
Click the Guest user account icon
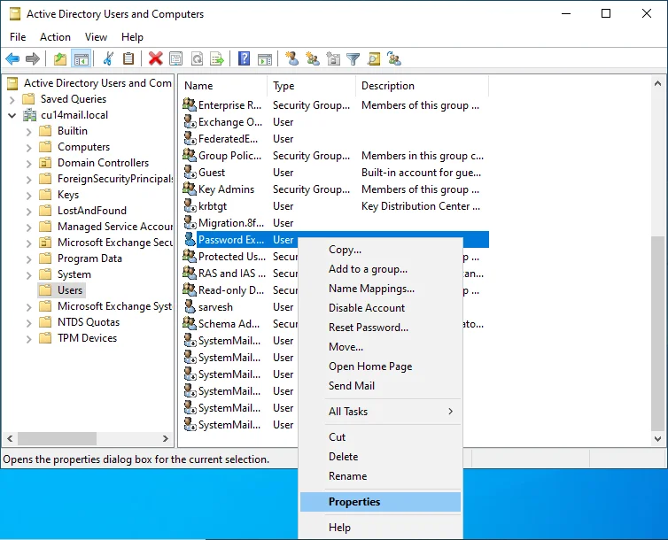point(190,173)
